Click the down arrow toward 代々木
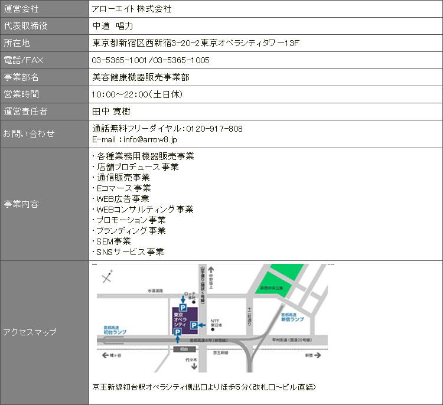Image resolution: width=443 pixels, height=405 pixels. 194,367
